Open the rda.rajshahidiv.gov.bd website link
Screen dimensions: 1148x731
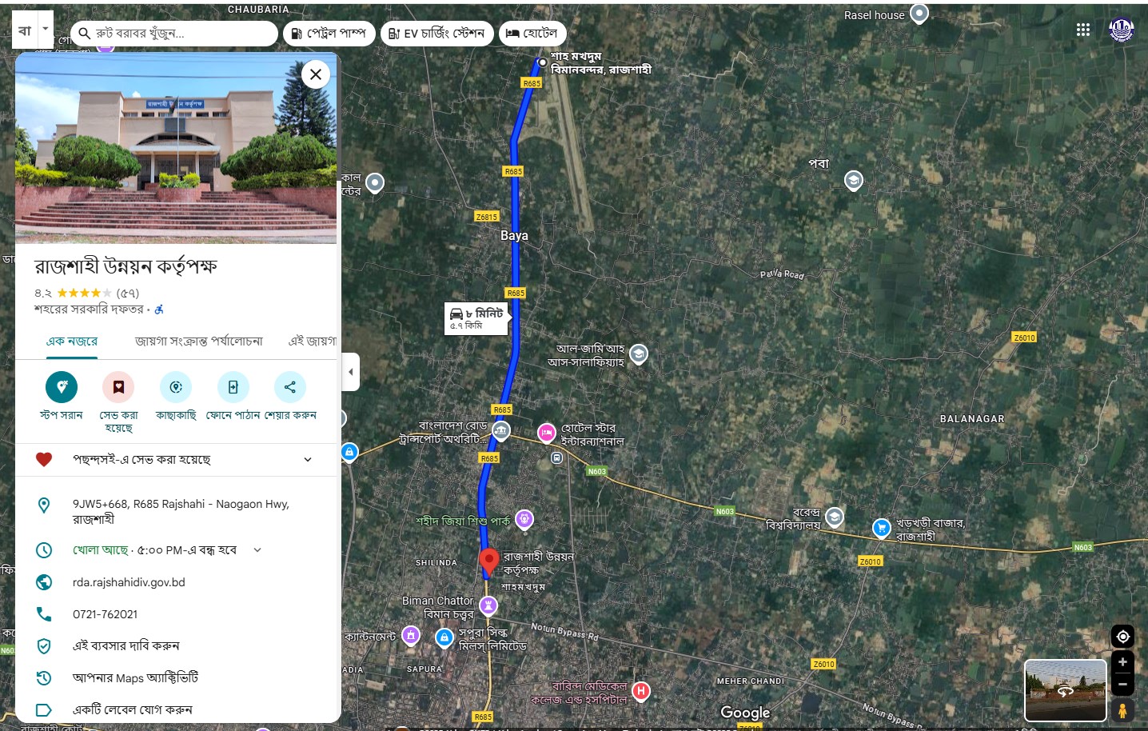tap(129, 582)
